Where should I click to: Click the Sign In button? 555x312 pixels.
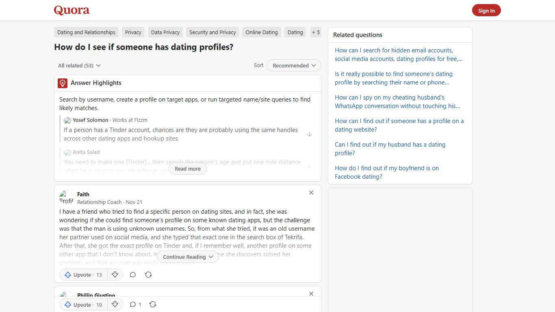tap(486, 10)
